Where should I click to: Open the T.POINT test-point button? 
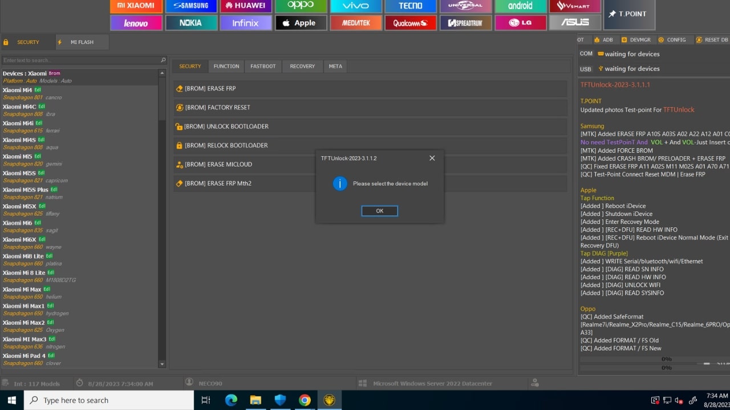pyautogui.click(x=629, y=14)
